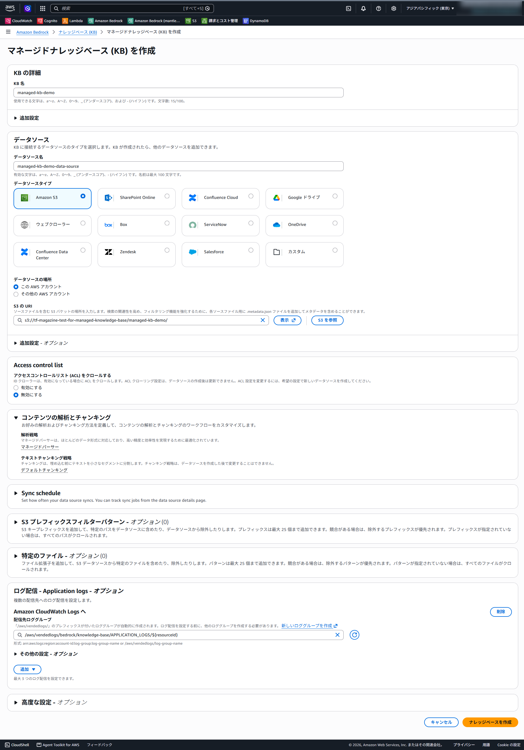
Task: Open マネージドパーサー info link
Action: 40,447
